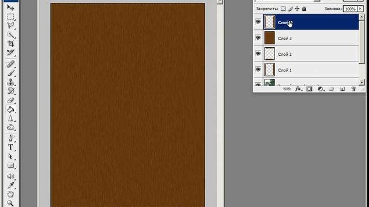Create a new layer

click(342, 89)
